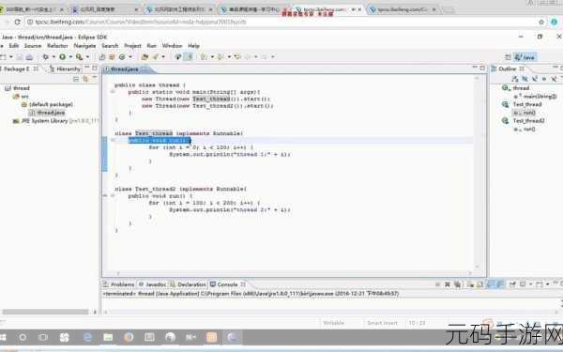Open the Navigate menu
Screen dimensions: 563x352
(x=84, y=46)
